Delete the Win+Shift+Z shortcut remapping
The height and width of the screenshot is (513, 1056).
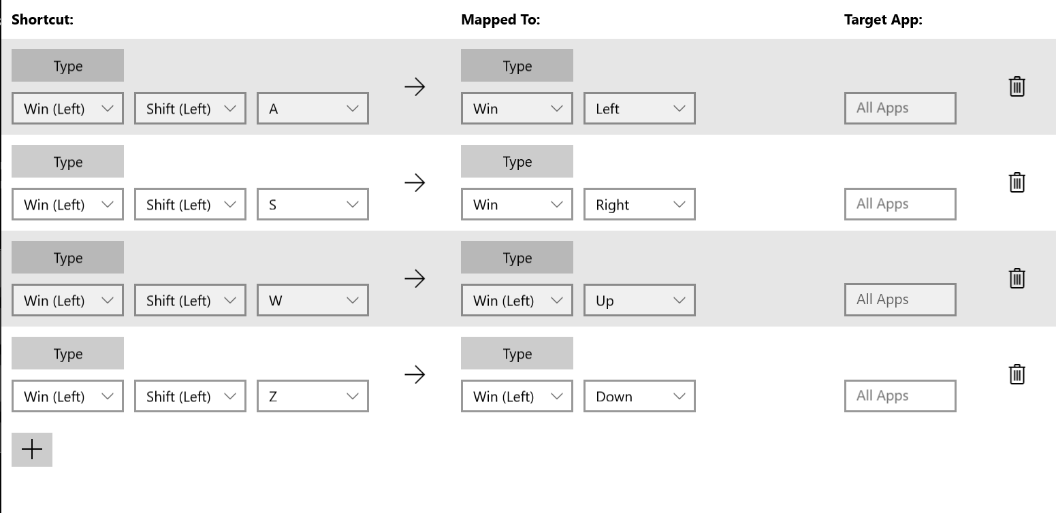1017,374
